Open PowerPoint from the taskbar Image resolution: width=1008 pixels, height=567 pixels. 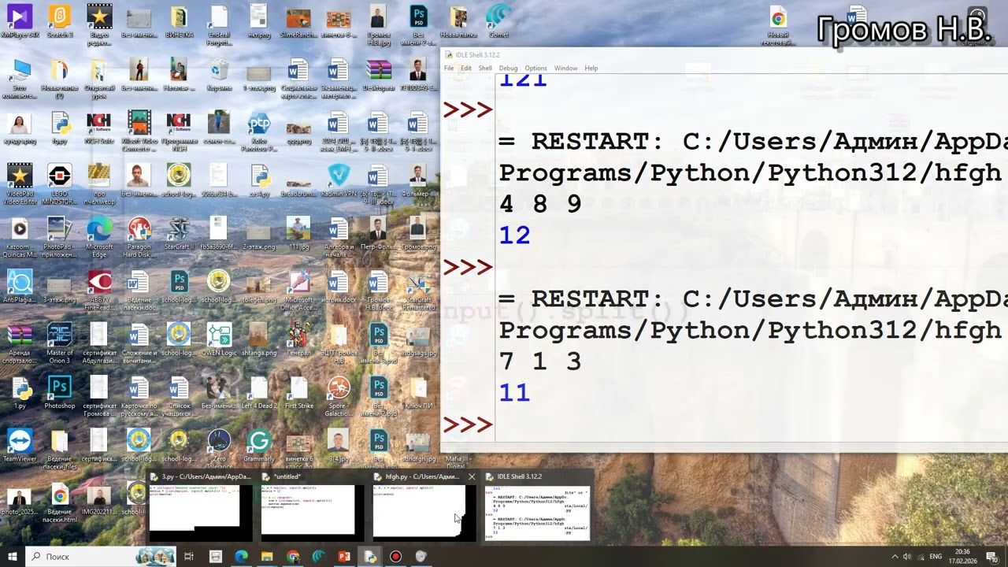(x=344, y=556)
